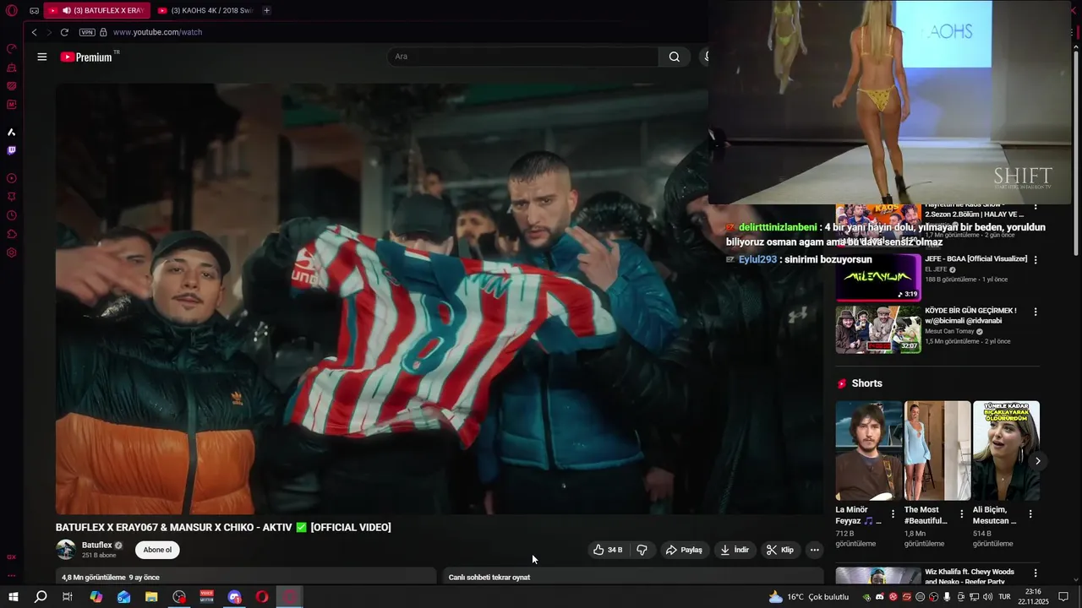Open microphone icon in system tray
This screenshot has height=608, width=1082.
(947, 597)
